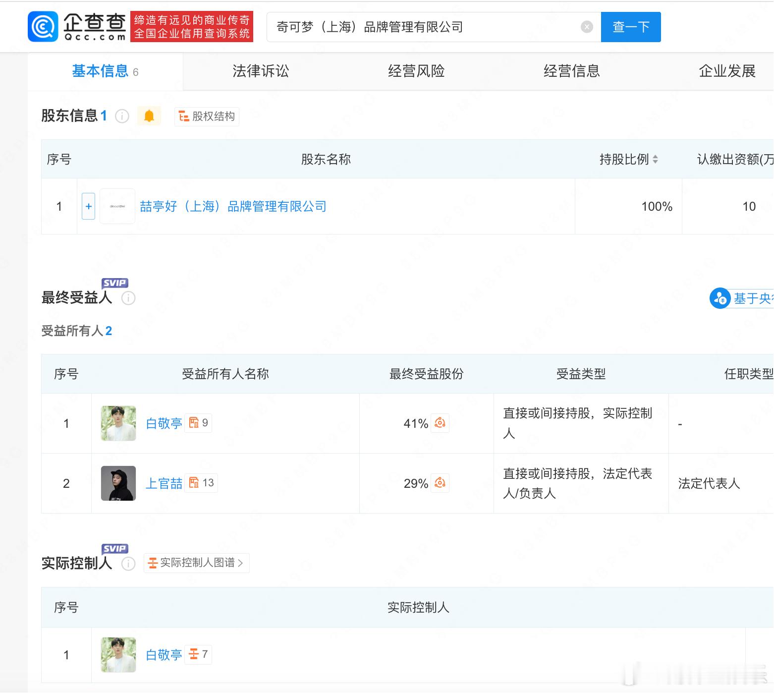Click the red slogan banner beside logo
The height and width of the screenshot is (693, 774).
[x=192, y=27]
